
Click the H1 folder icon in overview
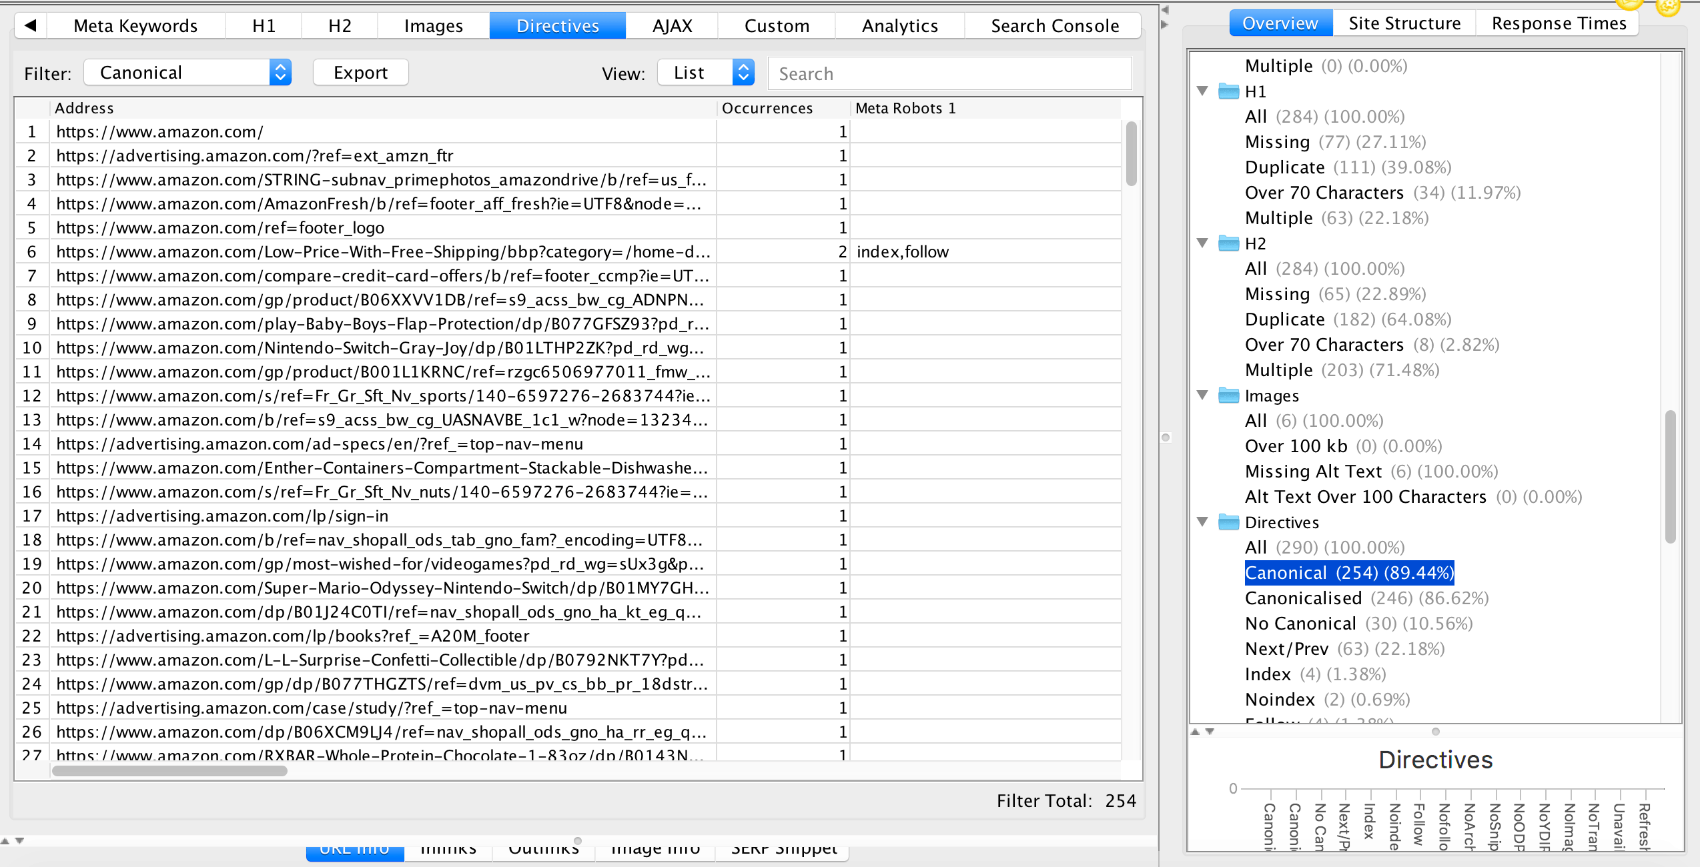click(x=1228, y=91)
